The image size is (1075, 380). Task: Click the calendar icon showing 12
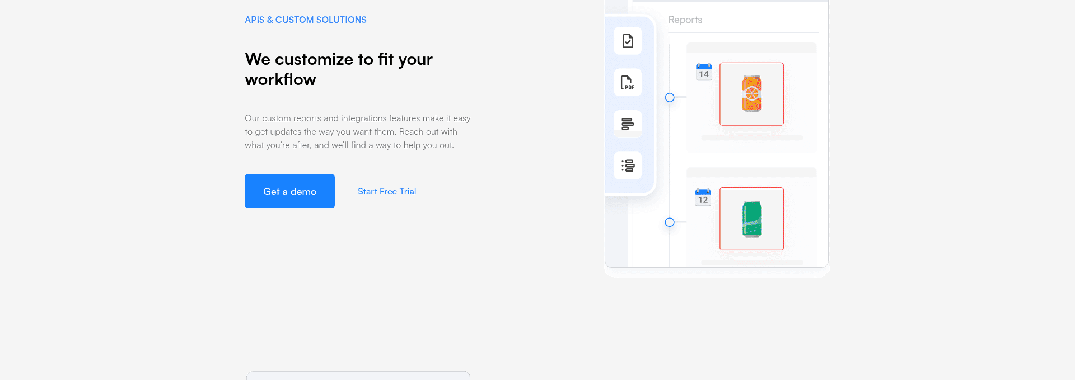click(703, 197)
